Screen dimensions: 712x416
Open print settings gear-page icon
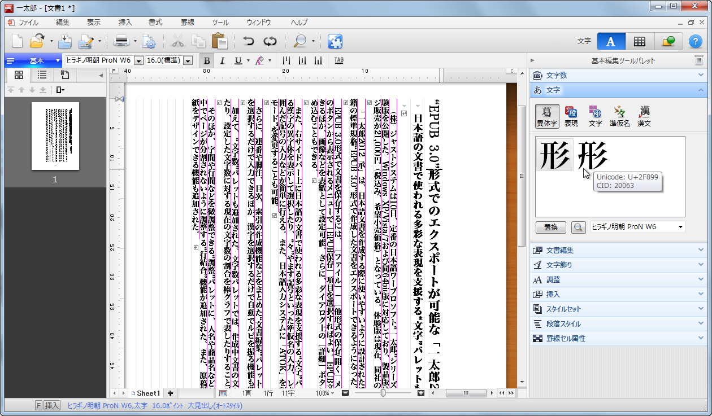(x=149, y=41)
